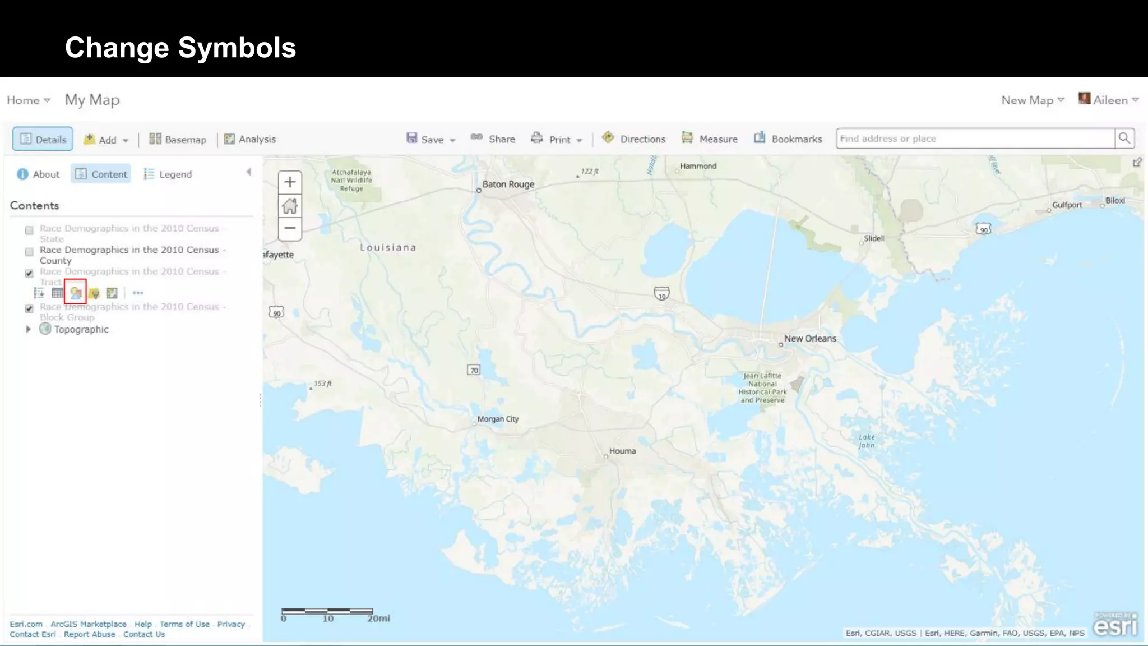Open More Options ellipsis for Tract layer
Screen dimensions: 1148x646
tap(138, 293)
